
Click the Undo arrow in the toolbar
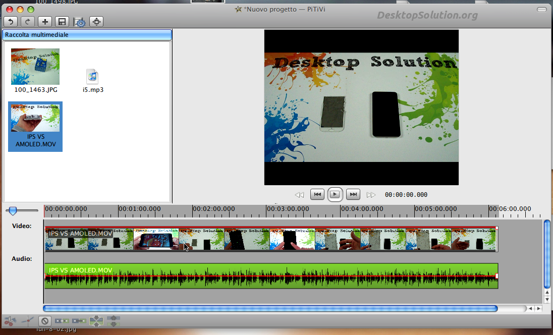(11, 22)
